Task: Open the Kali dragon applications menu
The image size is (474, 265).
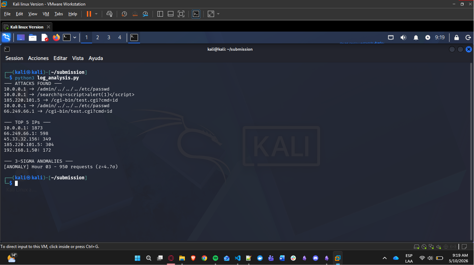Action: [x=6, y=37]
